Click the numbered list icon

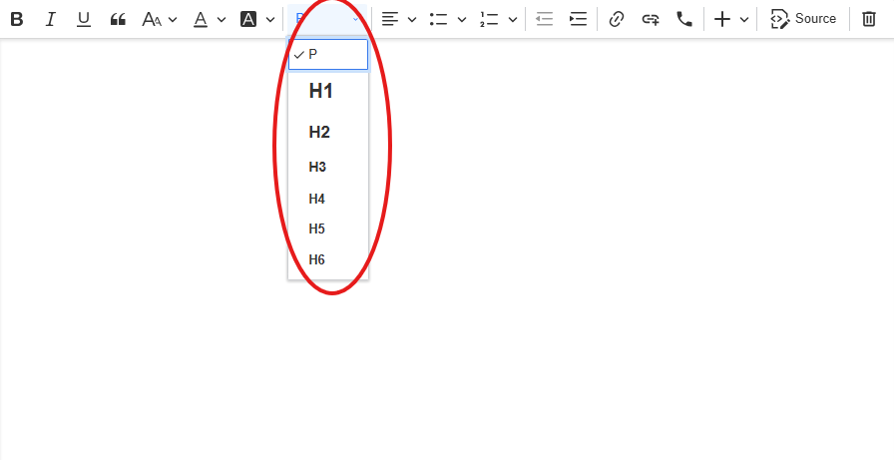[x=489, y=19]
